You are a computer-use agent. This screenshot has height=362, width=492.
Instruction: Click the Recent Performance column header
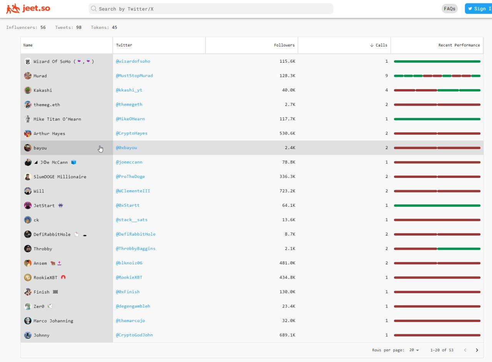point(459,45)
